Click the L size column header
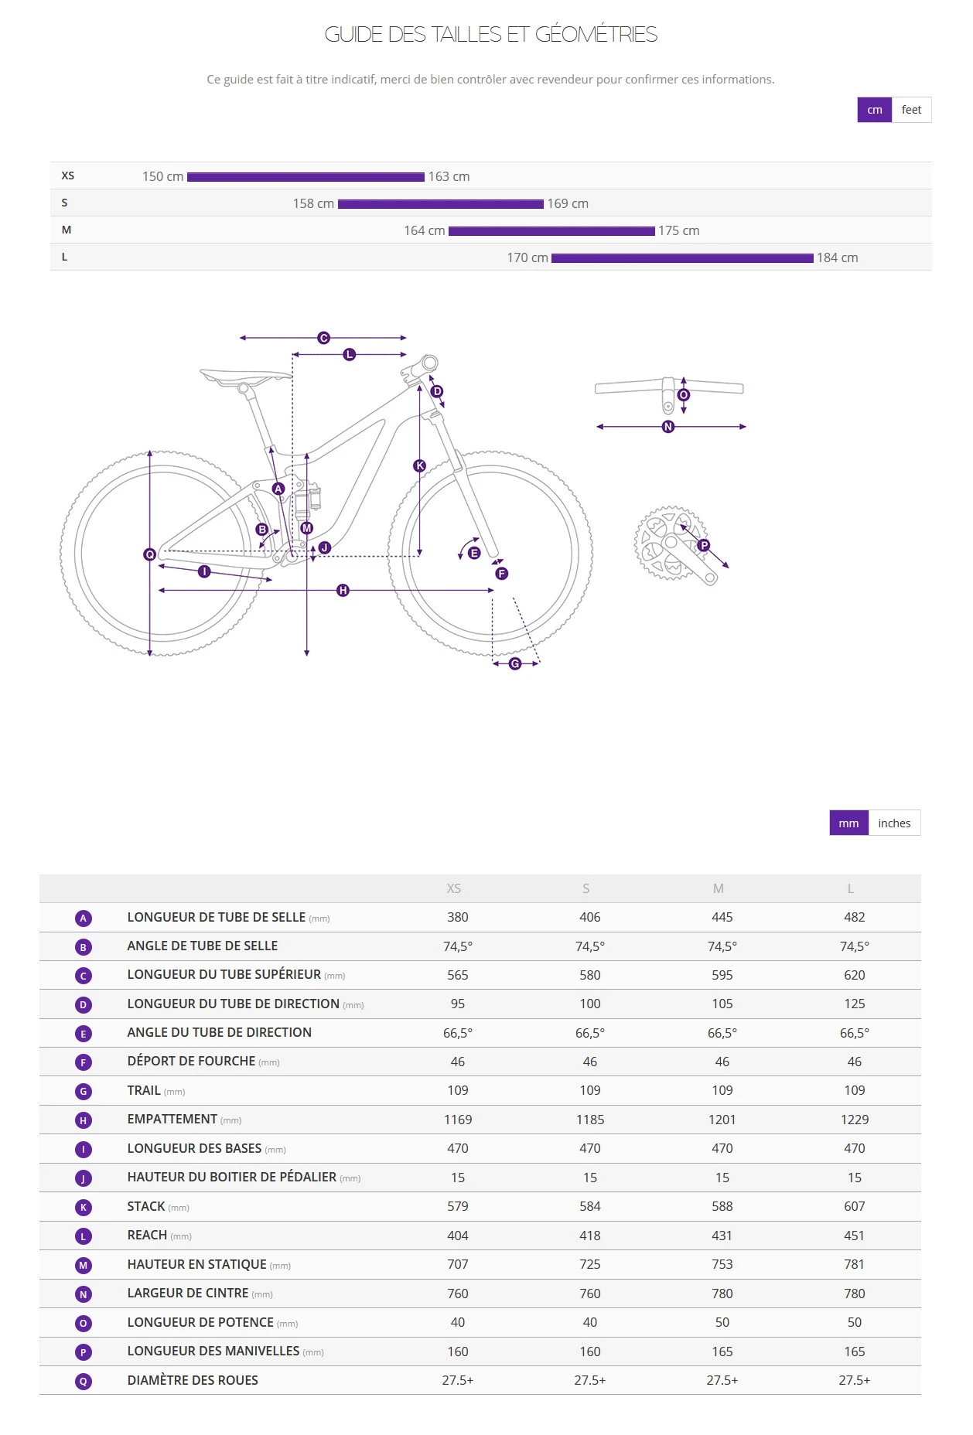 click(x=850, y=889)
